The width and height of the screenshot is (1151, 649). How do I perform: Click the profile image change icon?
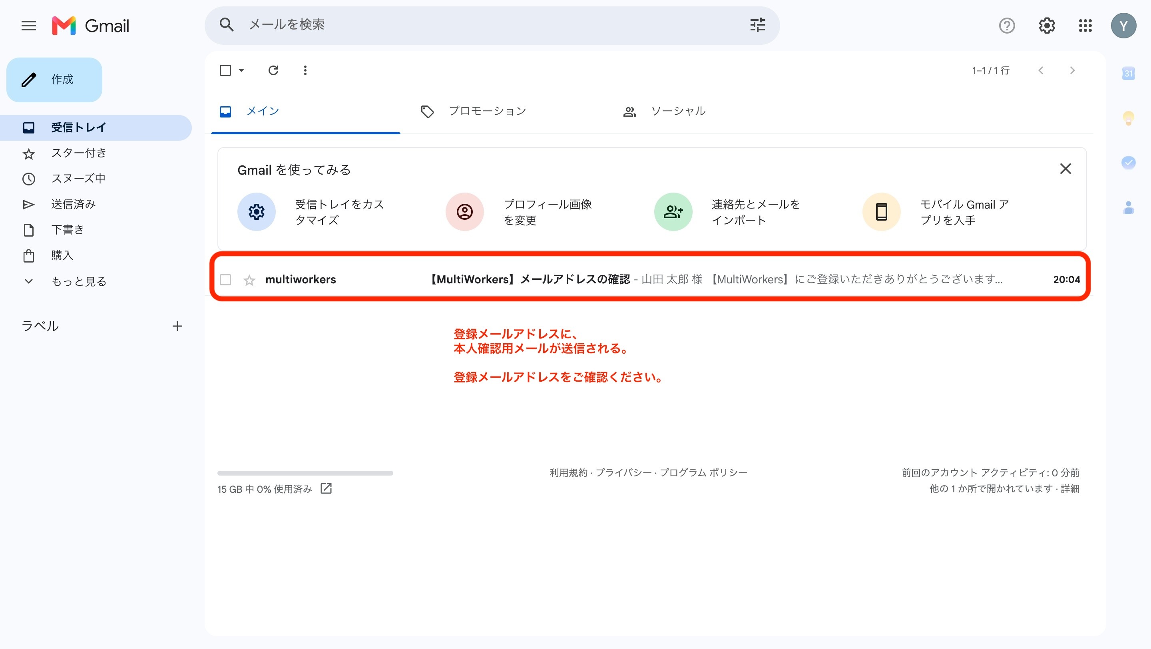point(465,212)
